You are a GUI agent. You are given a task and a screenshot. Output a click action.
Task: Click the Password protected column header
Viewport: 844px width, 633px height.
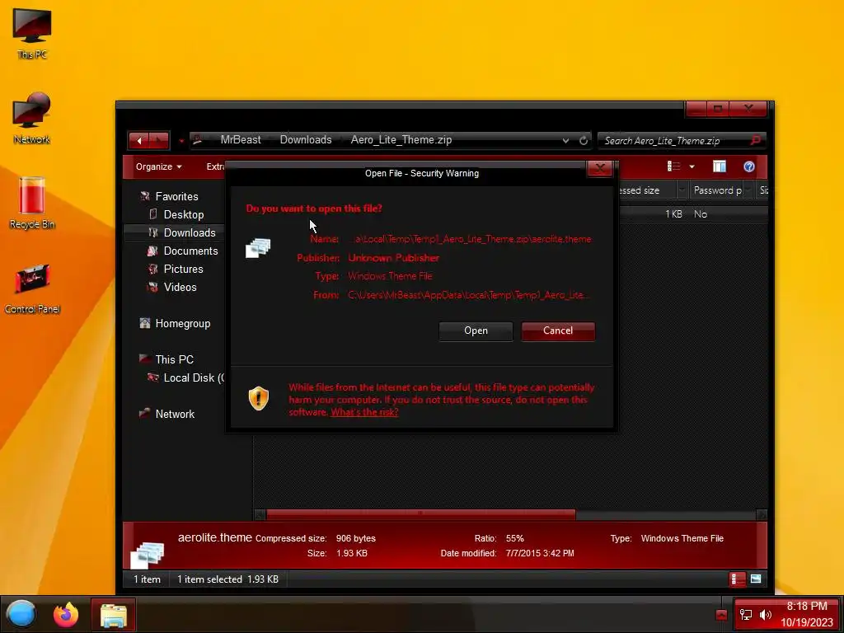coord(718,190)
